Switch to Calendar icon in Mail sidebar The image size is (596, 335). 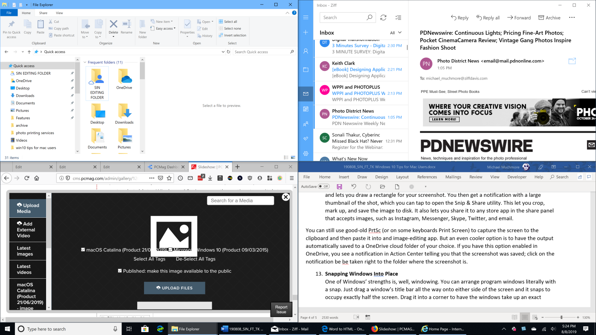pyautogui.click(x=306, y=109)
